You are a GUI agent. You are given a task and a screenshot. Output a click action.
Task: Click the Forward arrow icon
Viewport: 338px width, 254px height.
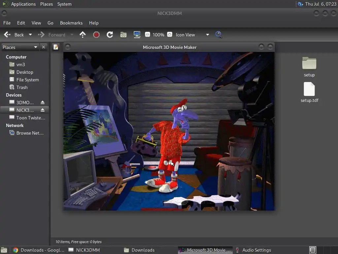41,34
